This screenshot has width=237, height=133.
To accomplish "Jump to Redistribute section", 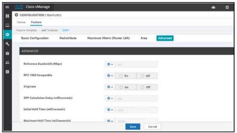I will pos(68,38).
